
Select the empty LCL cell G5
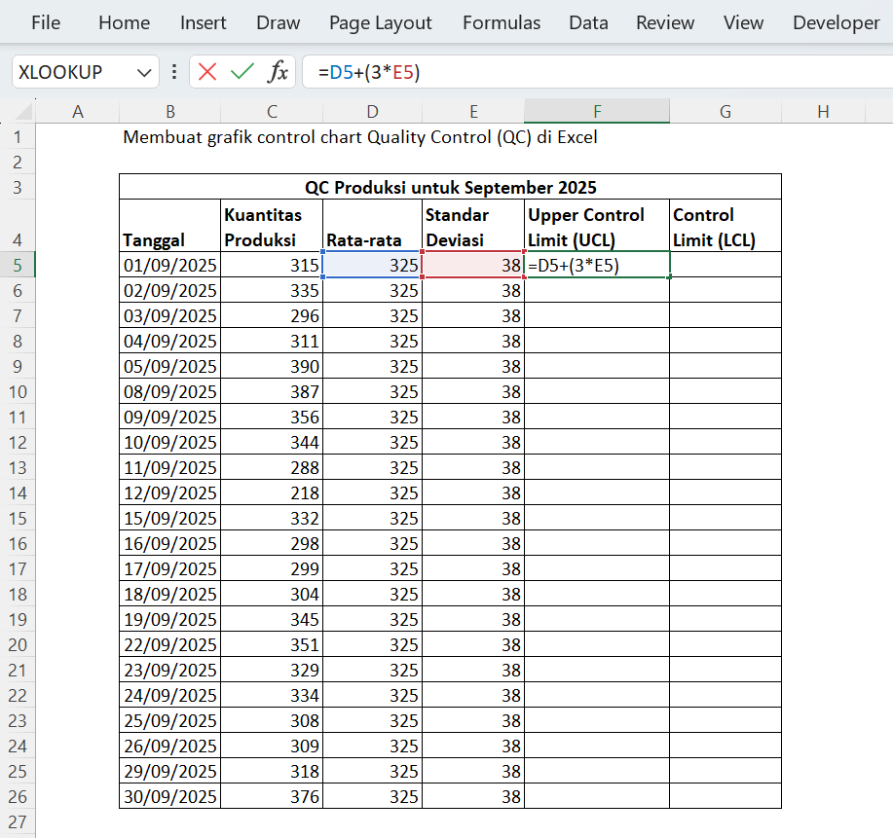click(x=725, y=265)
